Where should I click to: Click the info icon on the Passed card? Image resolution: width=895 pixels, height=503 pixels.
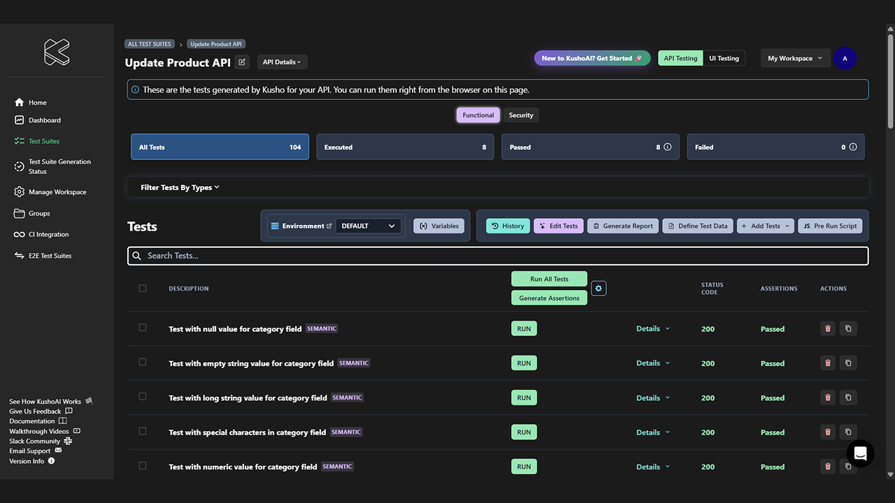pyautogui.click(x=667, y=147)
